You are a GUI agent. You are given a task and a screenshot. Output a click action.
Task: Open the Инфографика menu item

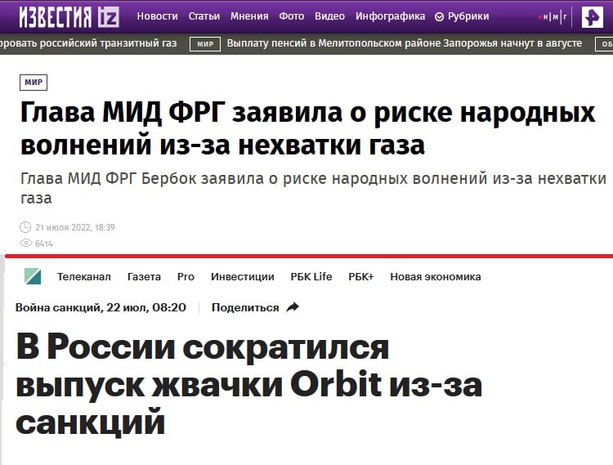390,16
